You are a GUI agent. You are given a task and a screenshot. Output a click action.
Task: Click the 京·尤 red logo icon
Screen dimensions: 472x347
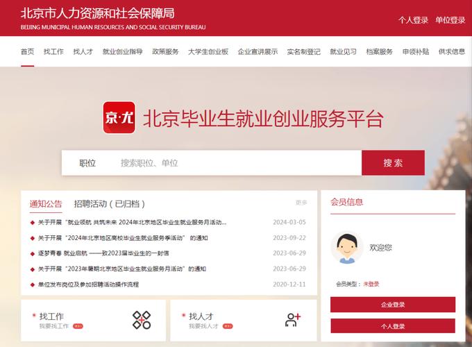[x=119, y=117]
